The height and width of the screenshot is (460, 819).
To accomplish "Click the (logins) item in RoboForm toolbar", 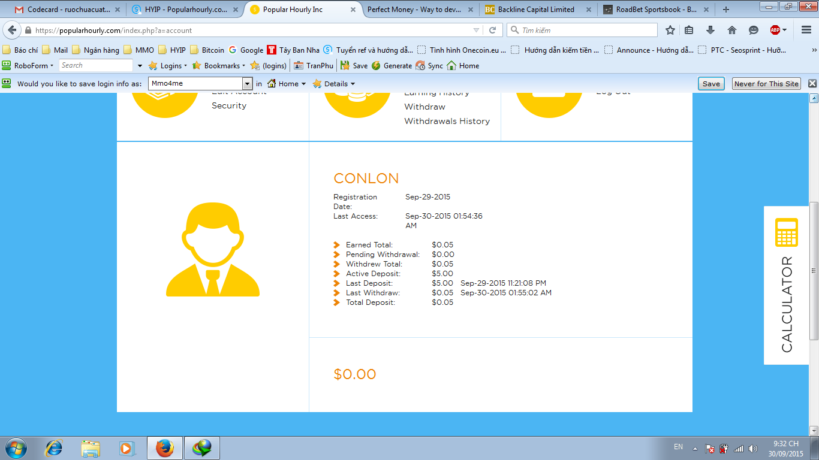I will pos(269,66).
